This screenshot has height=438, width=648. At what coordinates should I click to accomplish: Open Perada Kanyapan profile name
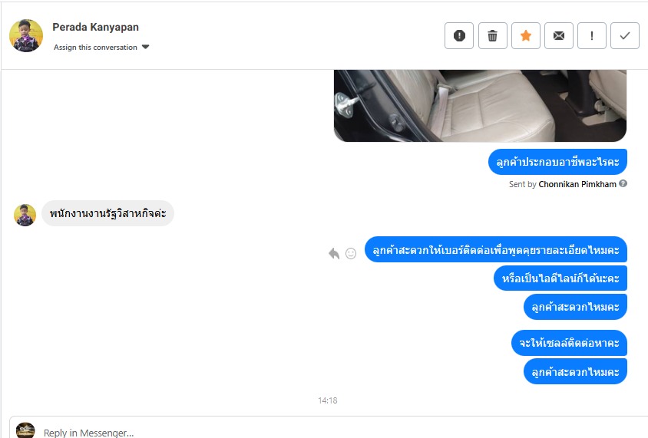point(95,28)
